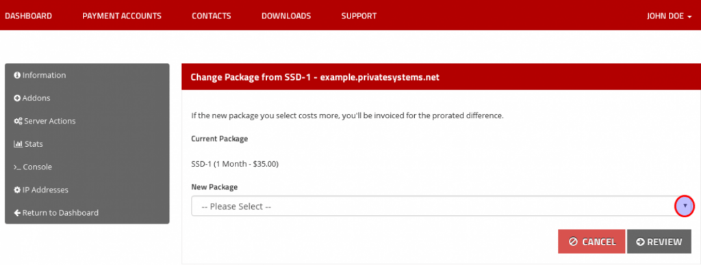Screen dimensions: 701x265
Task: Open the Downloads menu item
Action: tap(286, 16)
